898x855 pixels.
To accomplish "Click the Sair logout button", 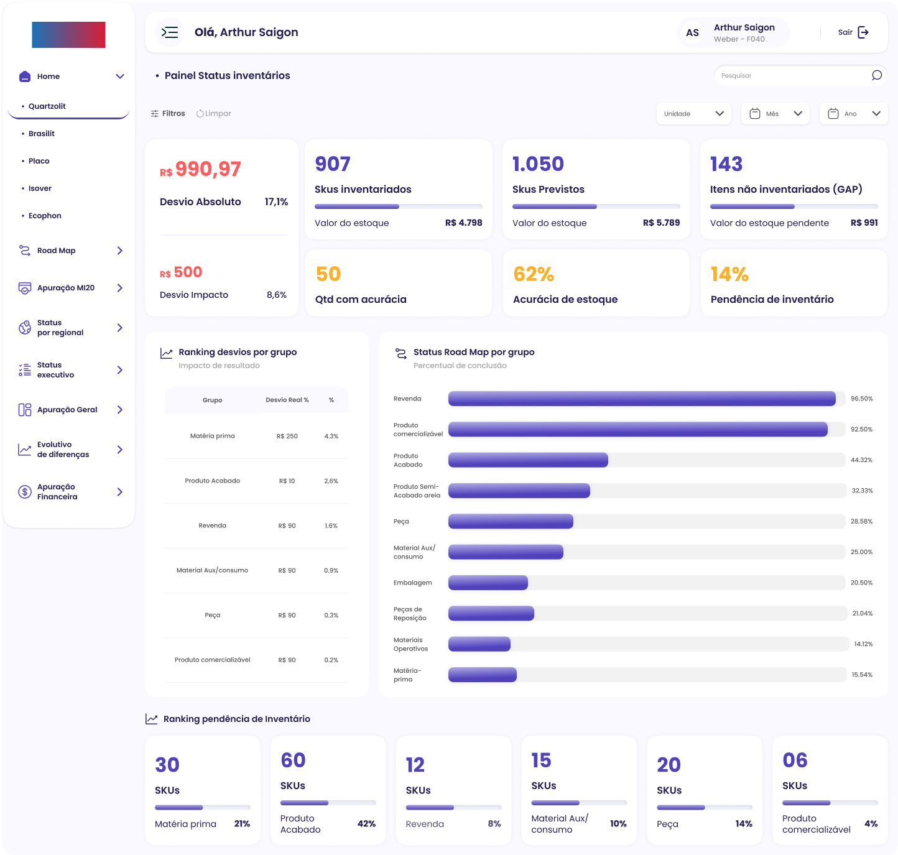I will point(853,32).
